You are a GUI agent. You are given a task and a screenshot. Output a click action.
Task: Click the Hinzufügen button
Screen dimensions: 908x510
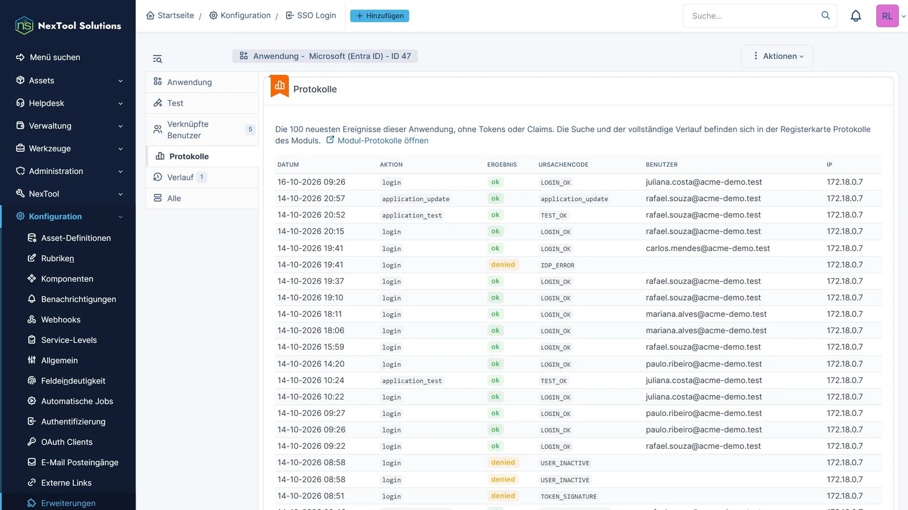click(x=380, y=16)
